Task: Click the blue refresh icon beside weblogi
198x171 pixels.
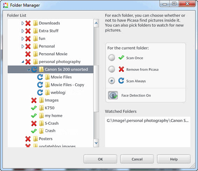Action: pos(40,92)
